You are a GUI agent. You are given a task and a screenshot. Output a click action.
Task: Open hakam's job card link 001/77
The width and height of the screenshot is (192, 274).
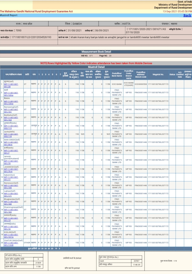click(11, 178)
